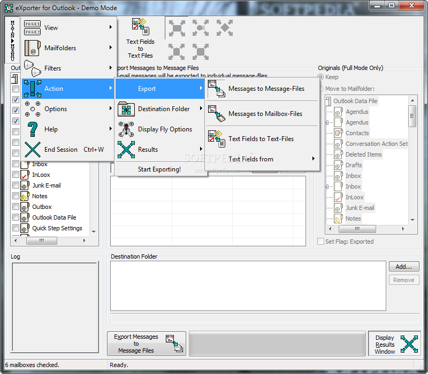This screenshot has height=374, width=428.
Task: Toggle the Notes checkbox in left list
Action: click(16, 196)
